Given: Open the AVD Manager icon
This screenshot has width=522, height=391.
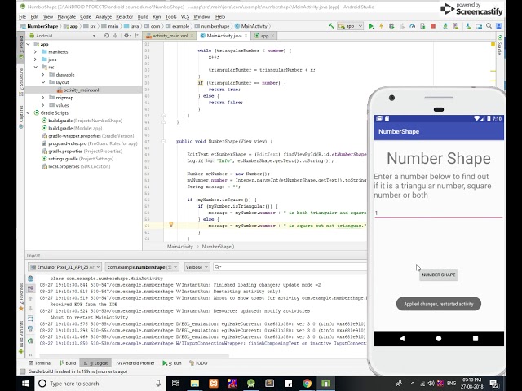Looking at the screenshot, I should coord(455,26).
